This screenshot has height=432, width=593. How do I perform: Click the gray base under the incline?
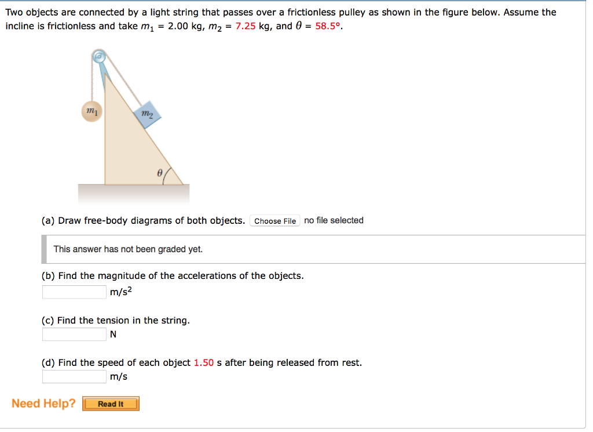133,191
